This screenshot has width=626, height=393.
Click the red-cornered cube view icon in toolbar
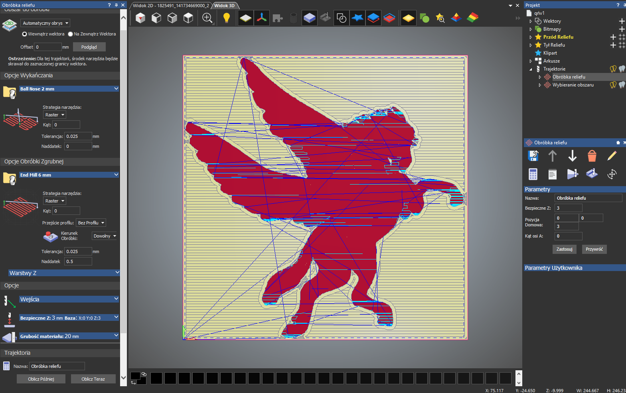(140, 18)
